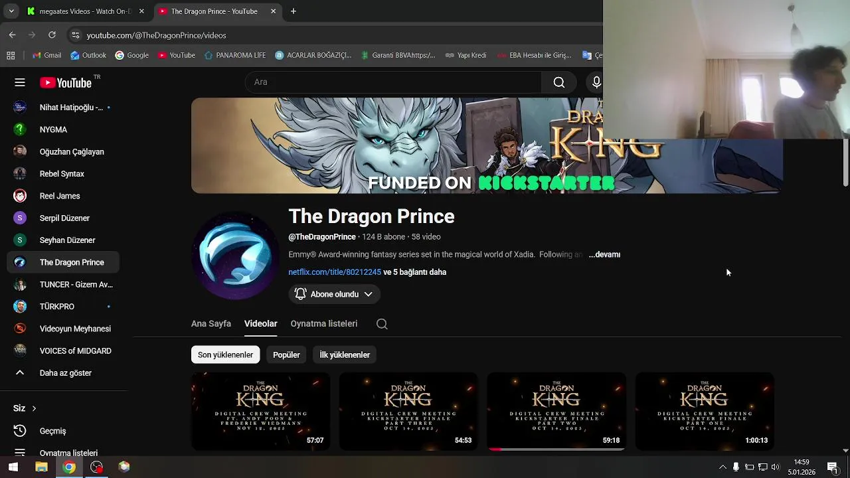Switch to the Oynatma listeleri channel tab
Screen dimensions: 850x478
(x=324, y=323)
